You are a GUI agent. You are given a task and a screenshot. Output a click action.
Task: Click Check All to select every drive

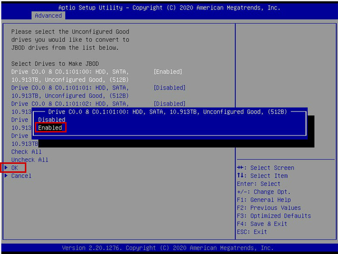[26, 152]
